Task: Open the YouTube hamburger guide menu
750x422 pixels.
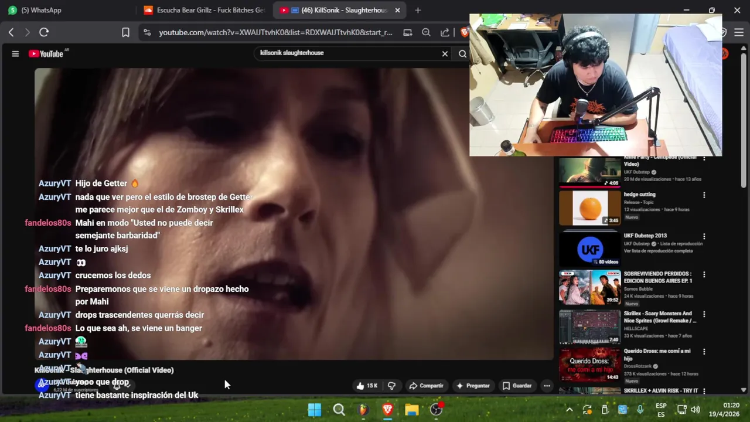Action: point(15,54)
